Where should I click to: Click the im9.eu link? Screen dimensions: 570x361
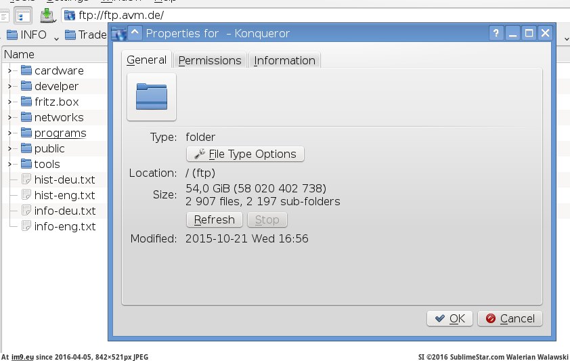point(22,357)
